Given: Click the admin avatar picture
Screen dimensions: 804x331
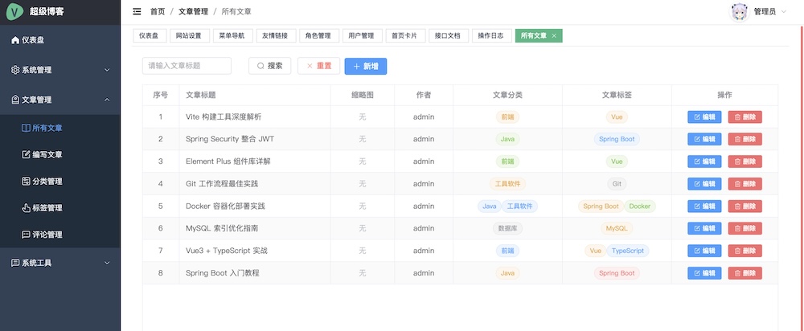Looking at the screenshot, I should [x=740, y=12].
